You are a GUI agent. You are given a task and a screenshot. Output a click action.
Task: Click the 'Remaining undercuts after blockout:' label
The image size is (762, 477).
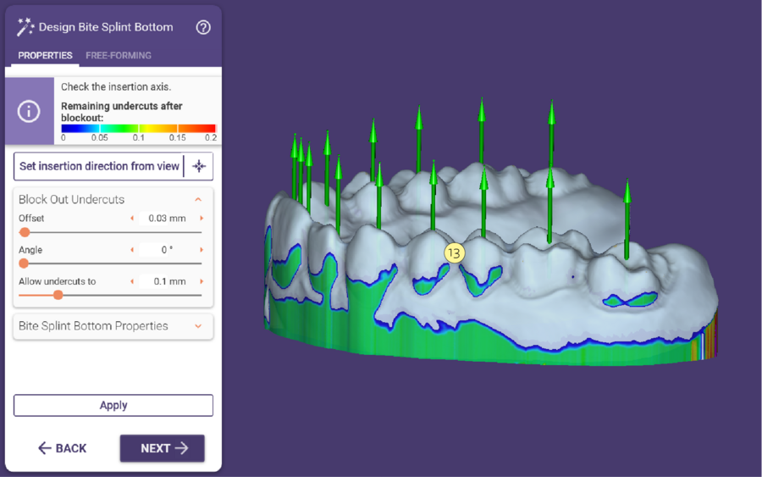click(121, 112)
